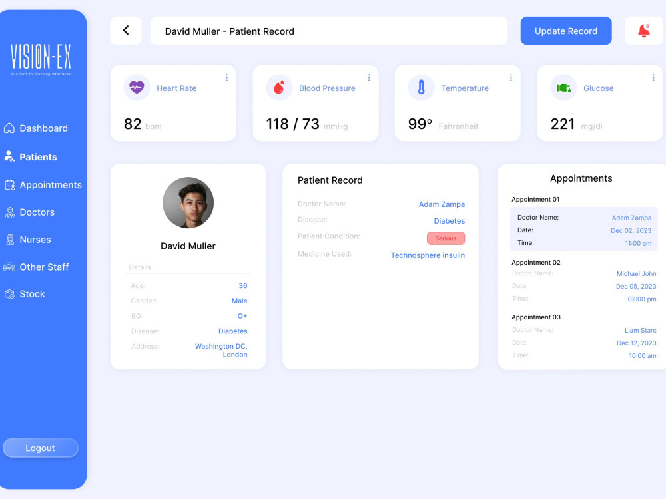The width and height of the screenshot is (666, 499).
Task: Click David Muller's profile photo
Action: point(188,204)
